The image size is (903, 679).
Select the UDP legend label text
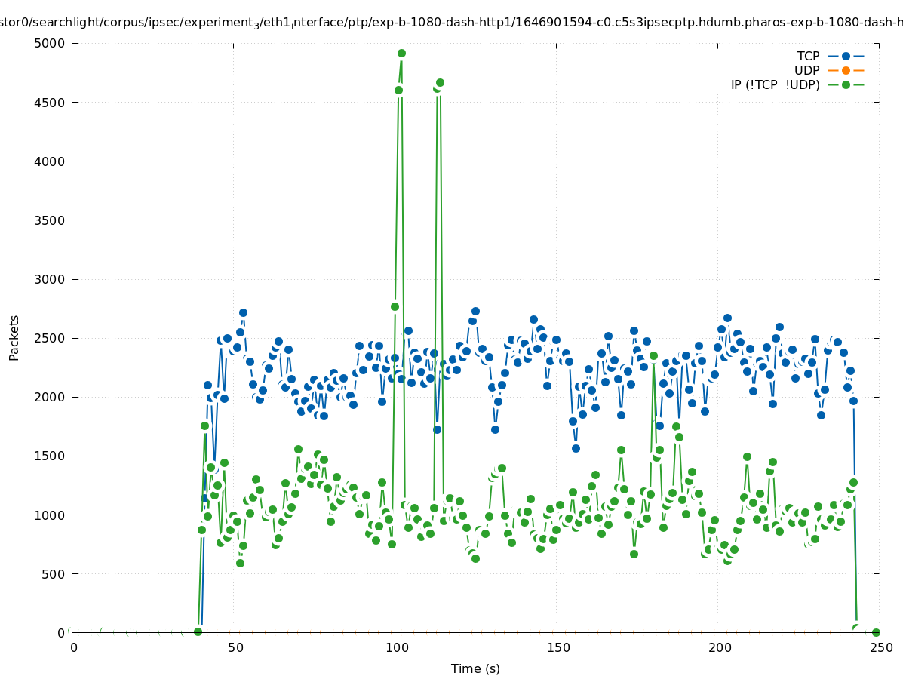(x=806, y=70)
